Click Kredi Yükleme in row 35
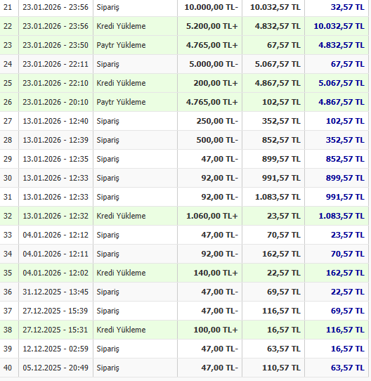371x381 pixels. (121, 273)
